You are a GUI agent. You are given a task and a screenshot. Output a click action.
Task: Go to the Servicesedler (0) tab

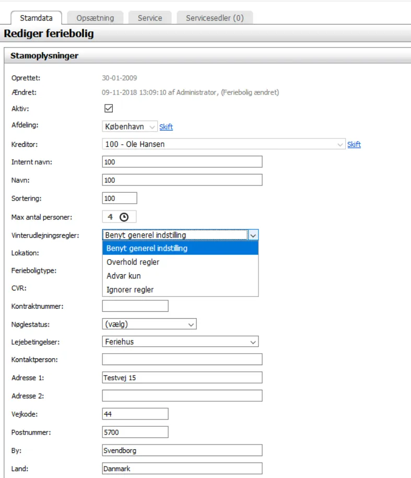point(215,18)
